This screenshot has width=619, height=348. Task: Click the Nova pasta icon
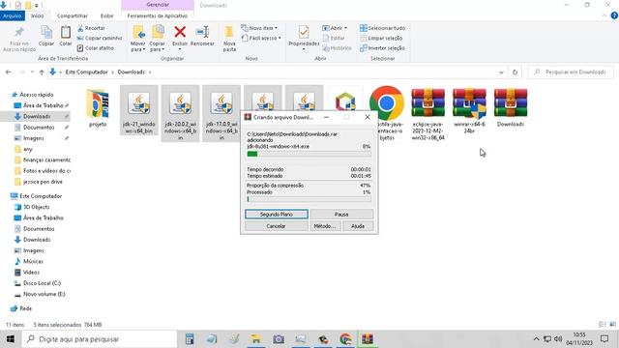[x=229, y=32]
